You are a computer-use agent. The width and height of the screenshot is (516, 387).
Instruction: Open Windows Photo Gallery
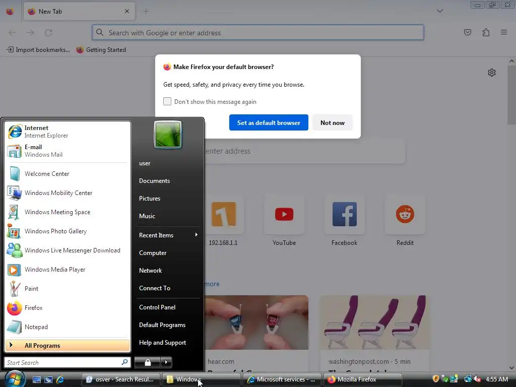tap(68, 231)
